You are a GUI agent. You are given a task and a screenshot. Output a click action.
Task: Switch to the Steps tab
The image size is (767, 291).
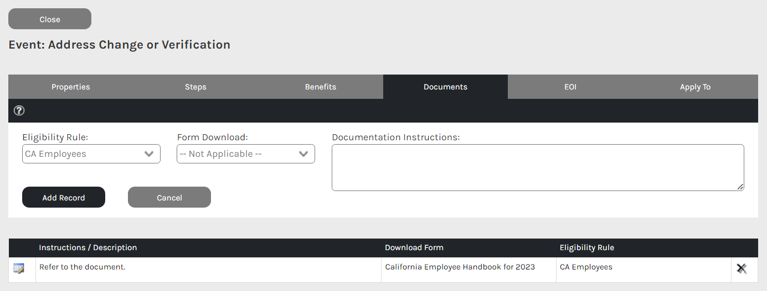195,87
